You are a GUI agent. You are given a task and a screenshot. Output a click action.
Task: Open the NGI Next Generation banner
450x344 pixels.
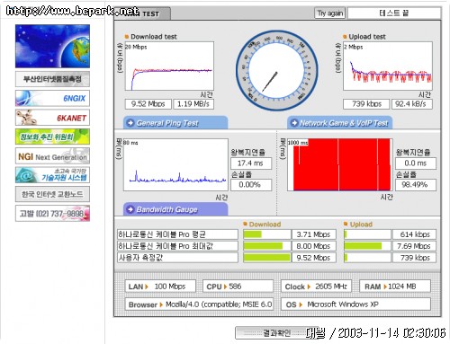coord(52,155)
